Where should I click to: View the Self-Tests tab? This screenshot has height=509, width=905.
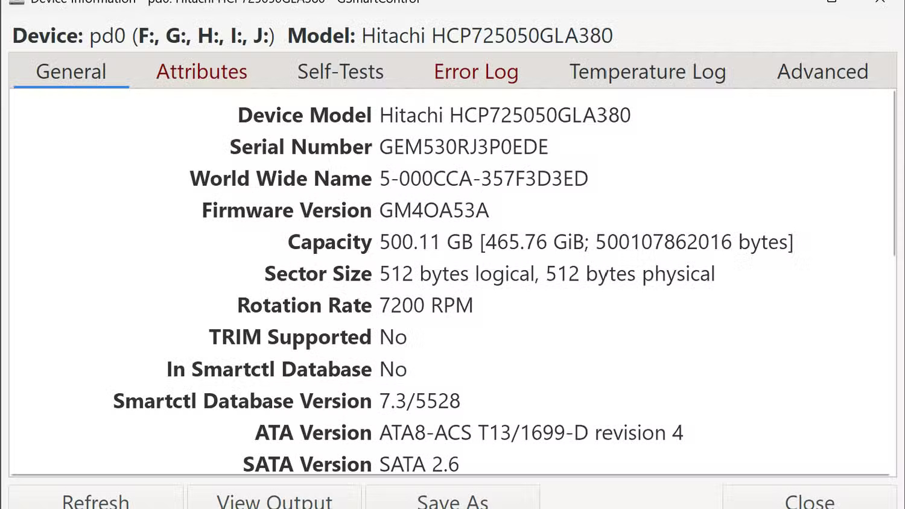(340, 71)
